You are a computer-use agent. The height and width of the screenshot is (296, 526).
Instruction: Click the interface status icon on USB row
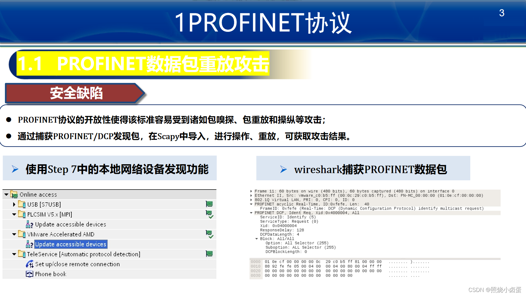click(x=209, y=204)
